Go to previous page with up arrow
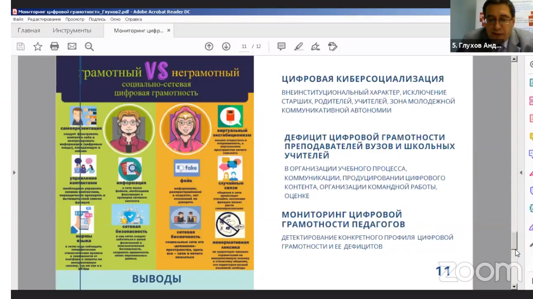Screen dimensions: 533x299 (209, 47)
